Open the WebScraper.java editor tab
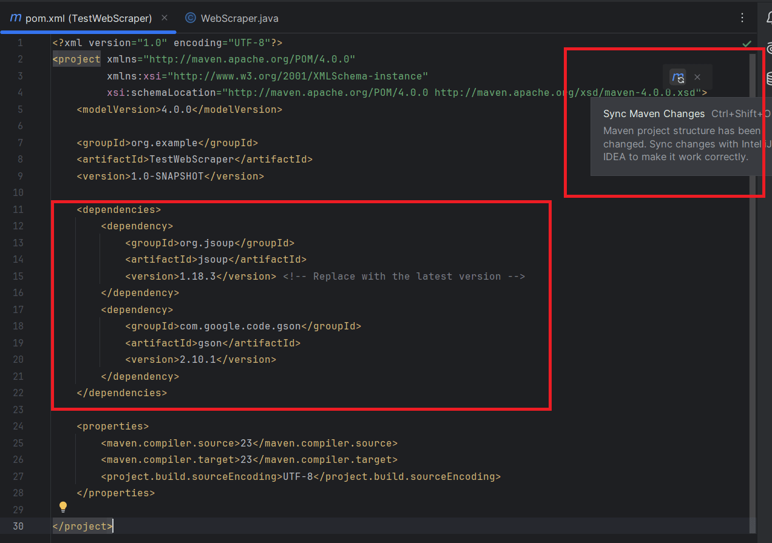 coord(232,18)
